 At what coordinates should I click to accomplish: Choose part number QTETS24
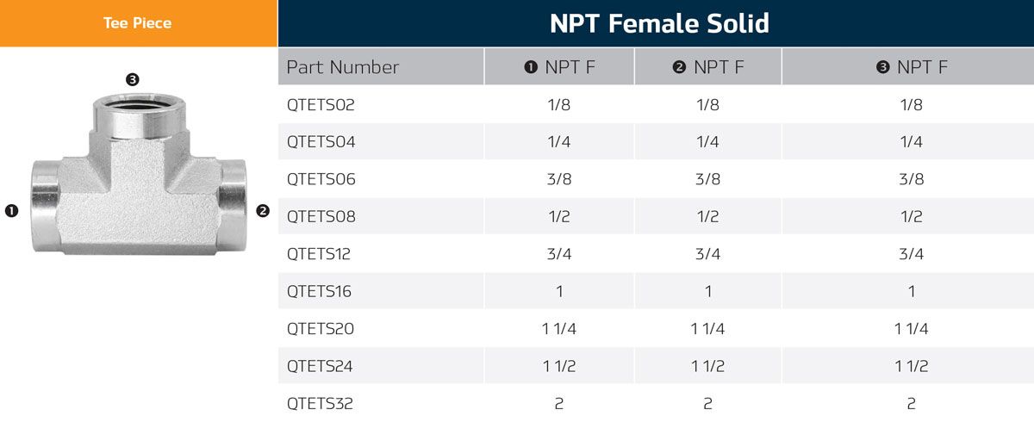(321, 366)
